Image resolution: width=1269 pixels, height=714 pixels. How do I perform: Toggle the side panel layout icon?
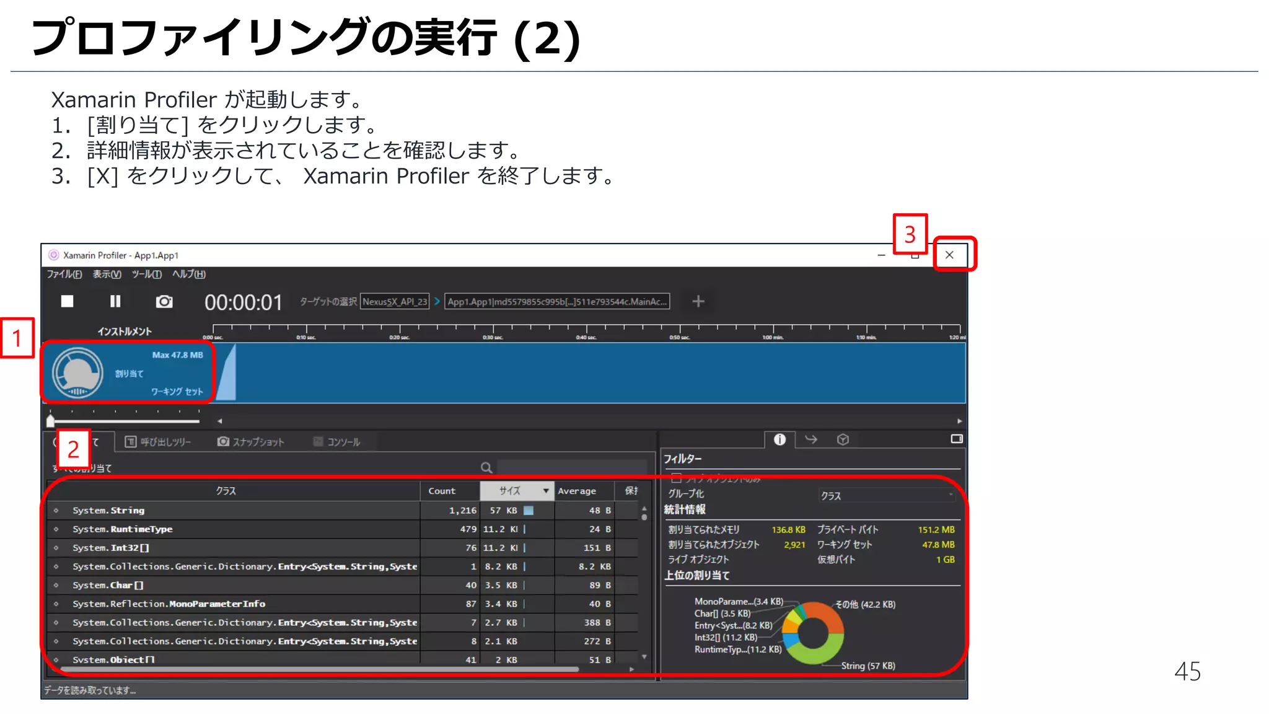click(x=957, y=439)
